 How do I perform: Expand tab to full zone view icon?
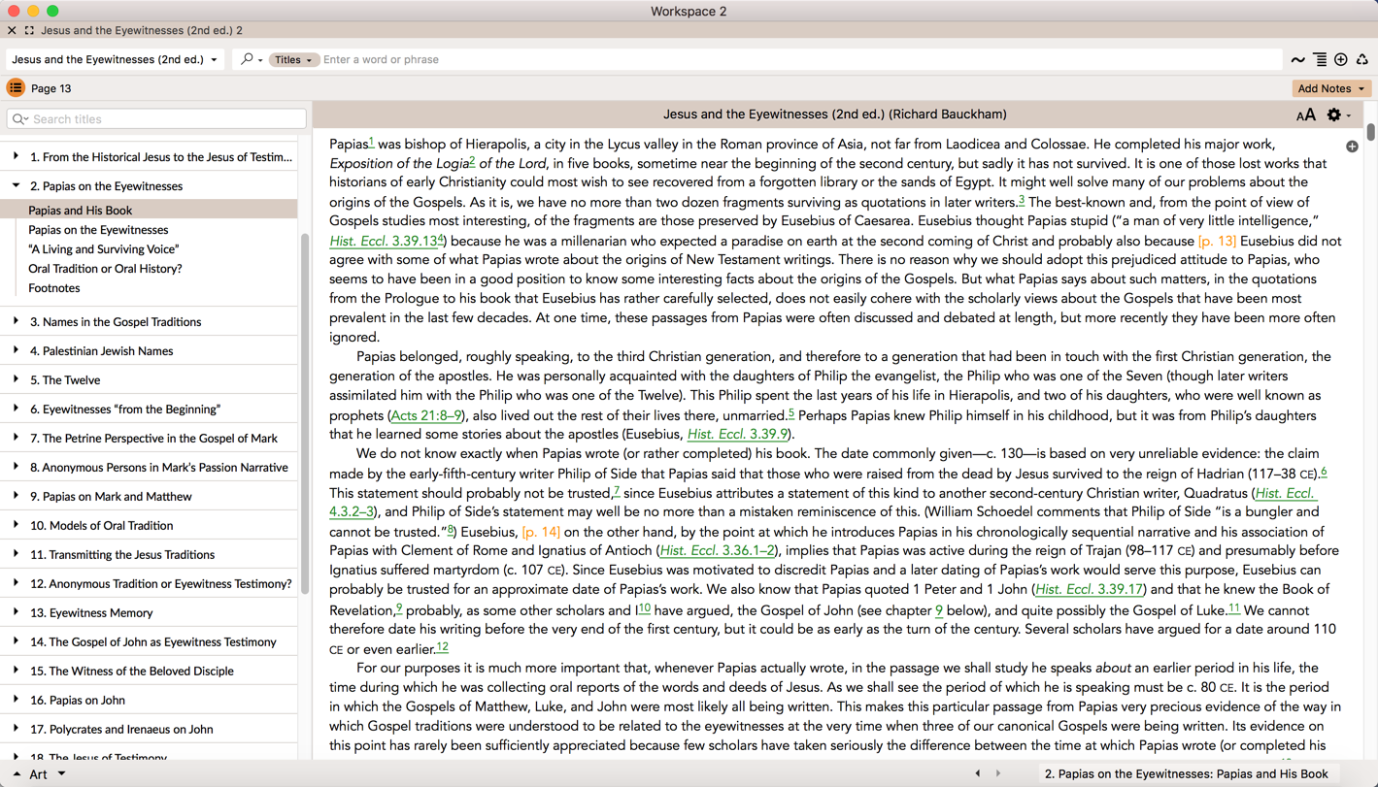coord(29,31)
